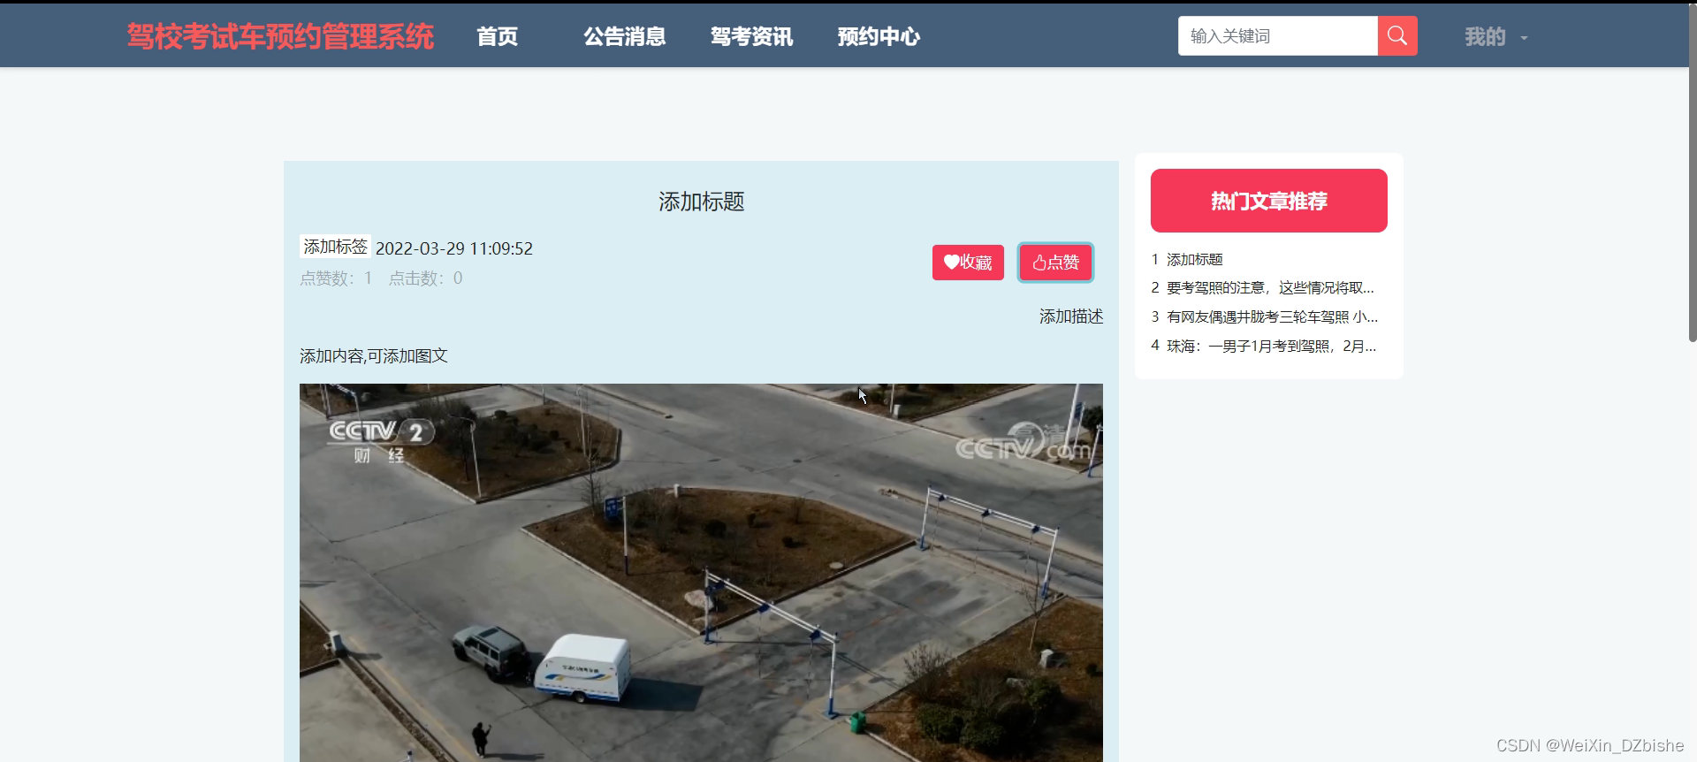Click the 添加内容,可添加图文 content text

pos(374,355)
